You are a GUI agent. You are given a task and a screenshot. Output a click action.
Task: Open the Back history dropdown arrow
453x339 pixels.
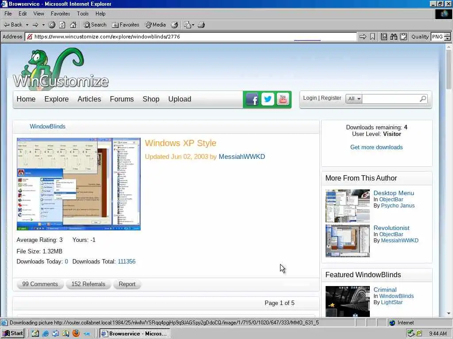27,25
